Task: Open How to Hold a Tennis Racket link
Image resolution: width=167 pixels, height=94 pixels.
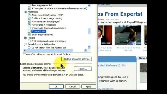Action: pos(128,49)
